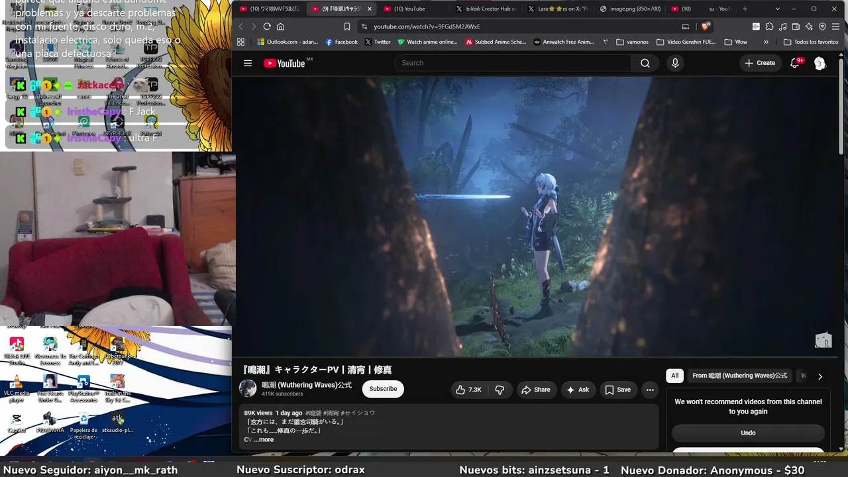Click the video player frame
Viewport: 848px width, 477px height.
[x=537, y=217]
